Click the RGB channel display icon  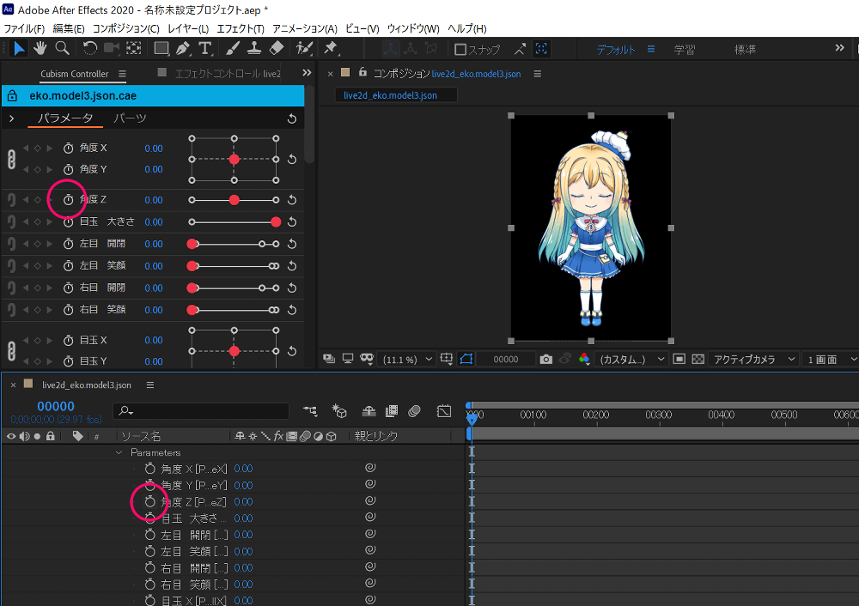[x=584, y=359]
